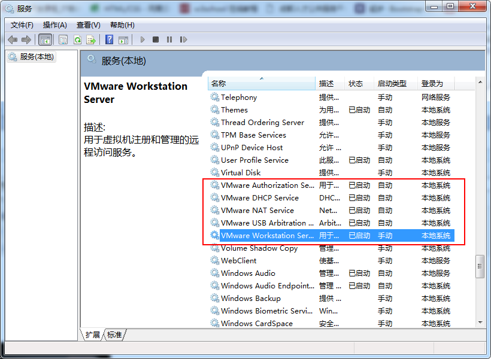Click 手动 startup type of Virtual Disk

click(385, 173)
